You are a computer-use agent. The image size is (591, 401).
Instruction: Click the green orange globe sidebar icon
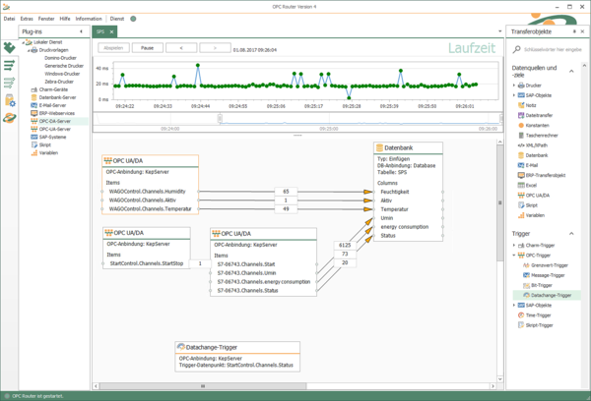pos(10,118)
